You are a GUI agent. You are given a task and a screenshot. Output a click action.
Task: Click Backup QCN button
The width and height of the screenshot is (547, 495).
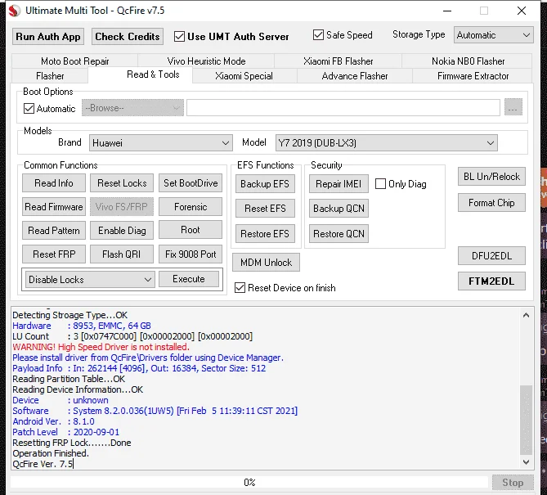click(339, 209)
